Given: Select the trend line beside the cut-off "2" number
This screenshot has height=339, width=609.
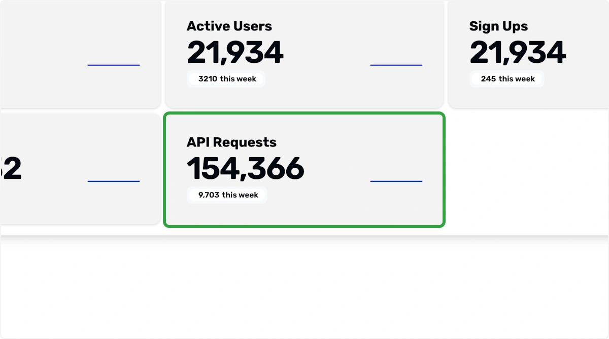Looking at the screenshot, I should (x=114, y=181).
